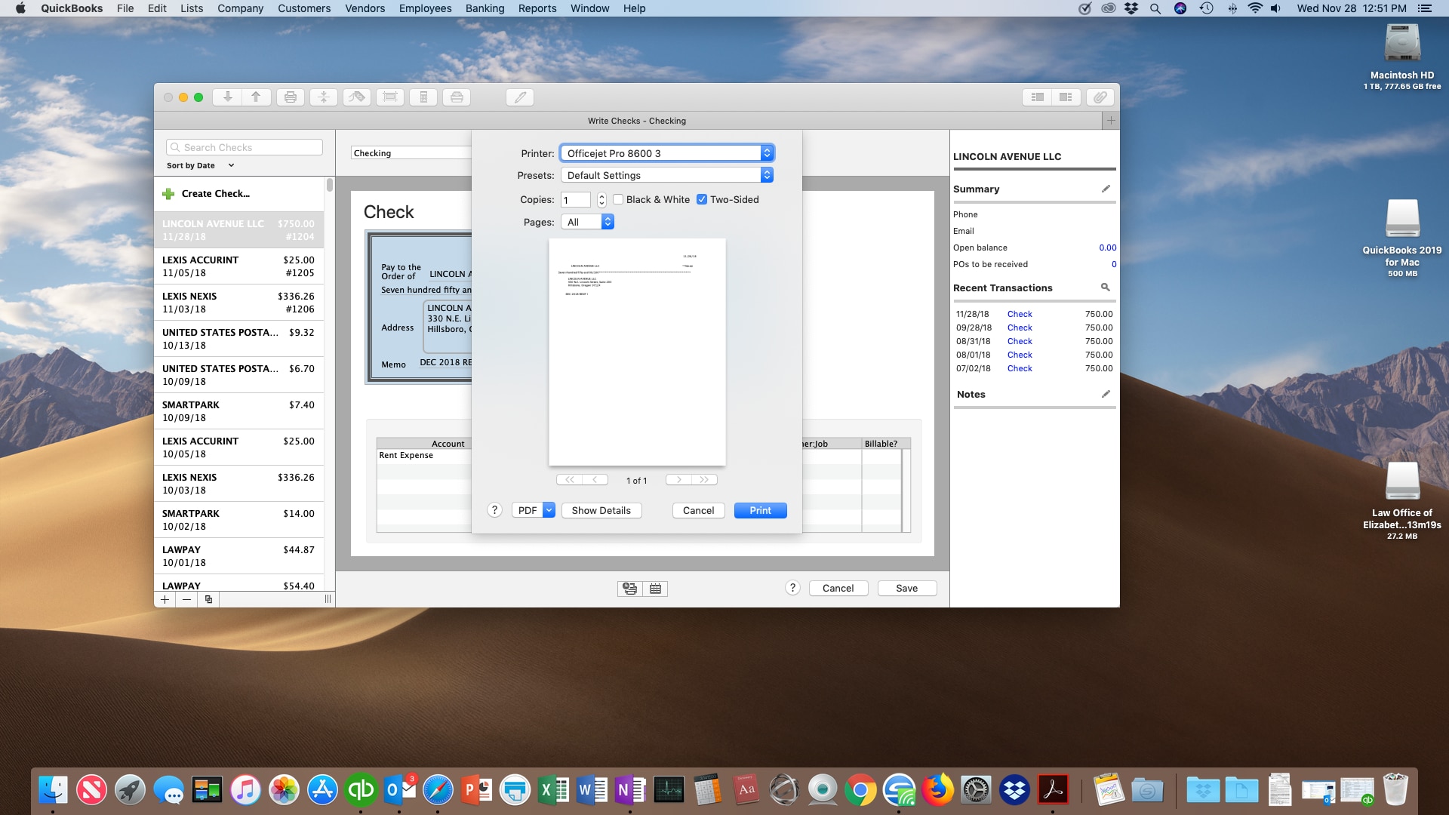Open the Checking account dropdown
Image resolution: width=1449 pixels, height=815 pixels.
411,153
